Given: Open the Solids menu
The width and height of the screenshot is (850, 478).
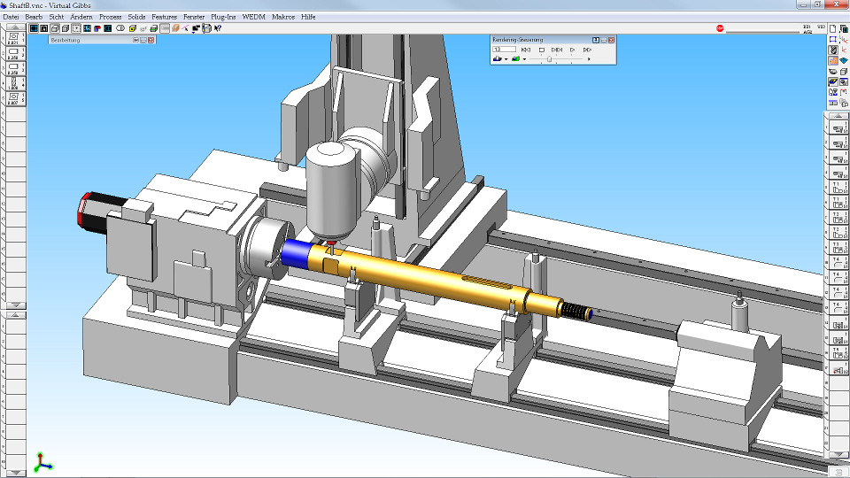Looking at the screenshot, I should [x=136, y=17].
